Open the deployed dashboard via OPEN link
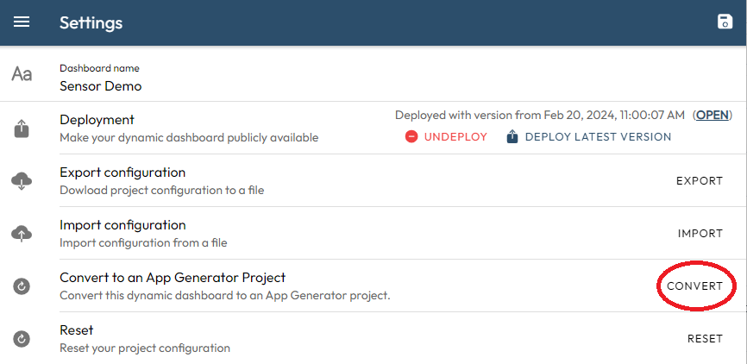 click(712, 115)
